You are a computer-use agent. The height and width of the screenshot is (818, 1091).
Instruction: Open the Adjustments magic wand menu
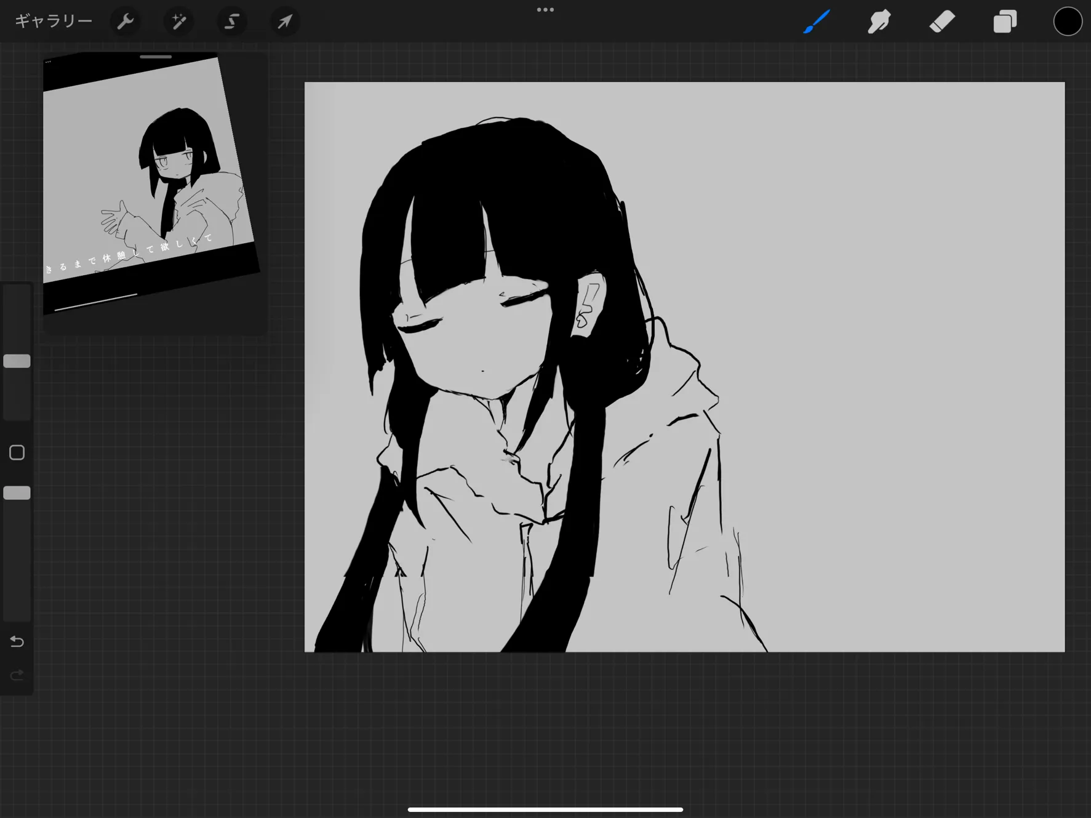(178, 22)
